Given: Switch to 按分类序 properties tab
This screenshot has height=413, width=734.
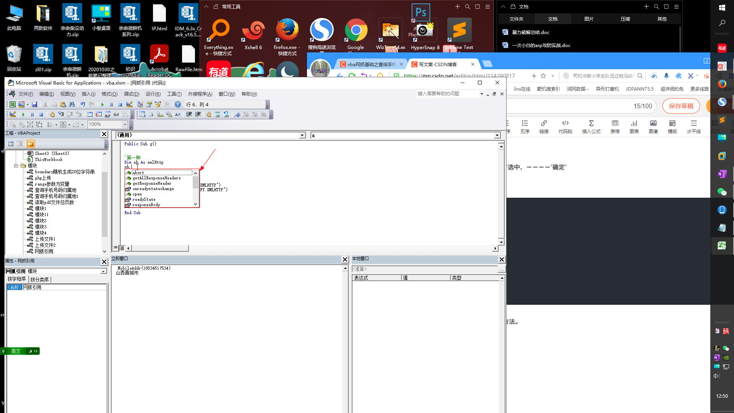Looking at the screenshot, I should click(40, 280).
